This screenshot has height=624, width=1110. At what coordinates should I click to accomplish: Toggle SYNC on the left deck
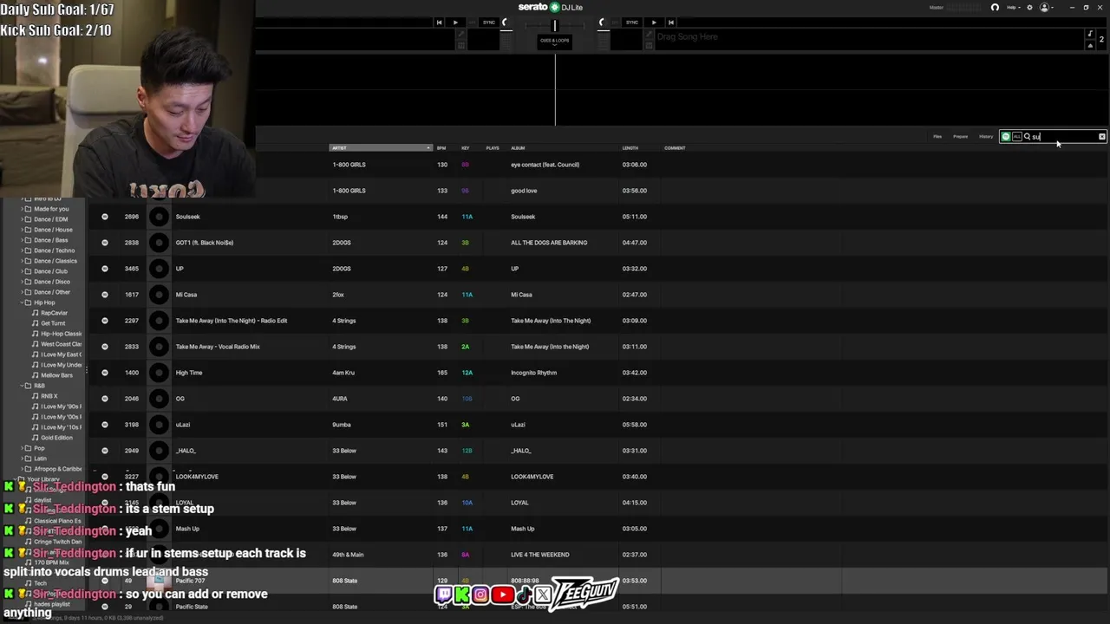(489, 23)
